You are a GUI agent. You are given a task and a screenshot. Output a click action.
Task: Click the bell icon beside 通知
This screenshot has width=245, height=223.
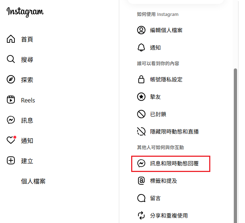141,47
